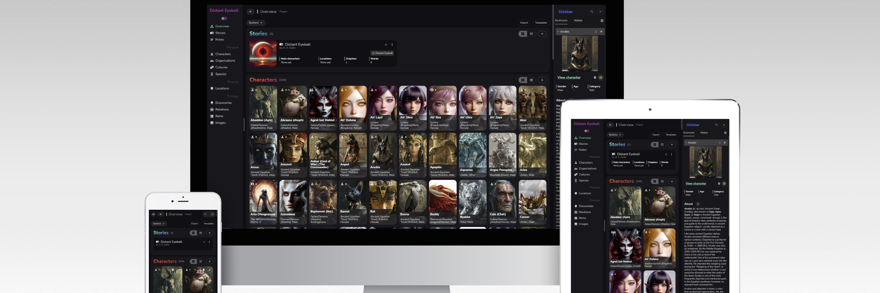The height and width of the screenshot is (293, 880).
Task: Add a new story on the phone
Action: 210,233
